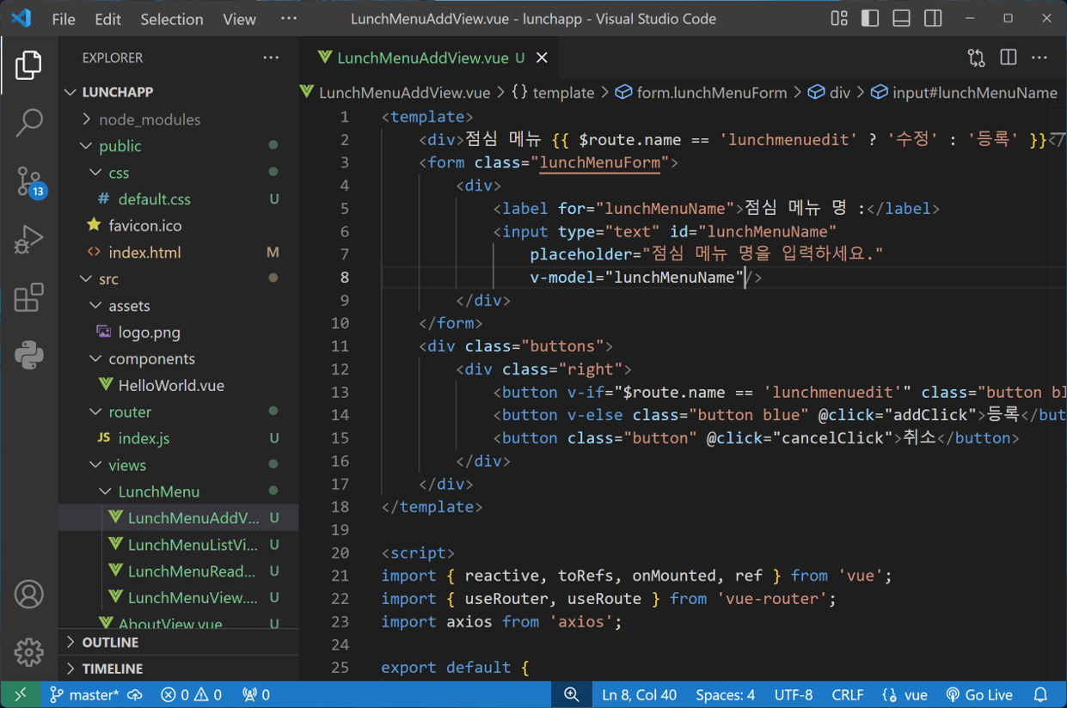Open the Search view in activity bar
This screenshot has height=708, width=1067.
tap(28, 123)
